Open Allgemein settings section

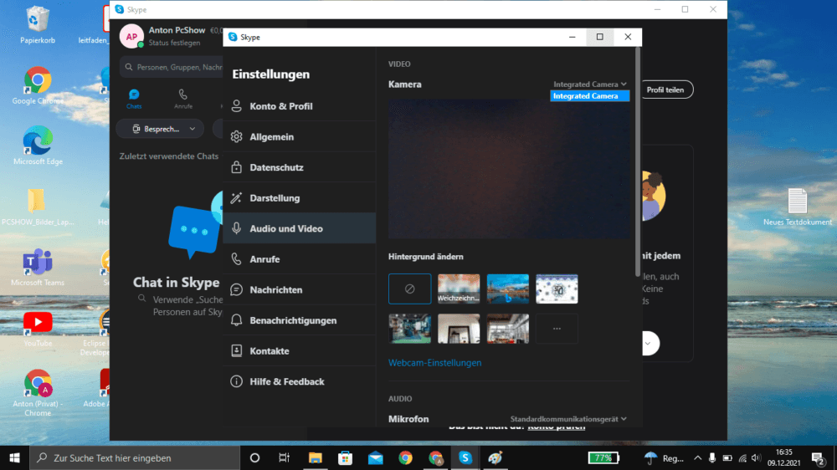pyautogui.click(x=300, y=136)
